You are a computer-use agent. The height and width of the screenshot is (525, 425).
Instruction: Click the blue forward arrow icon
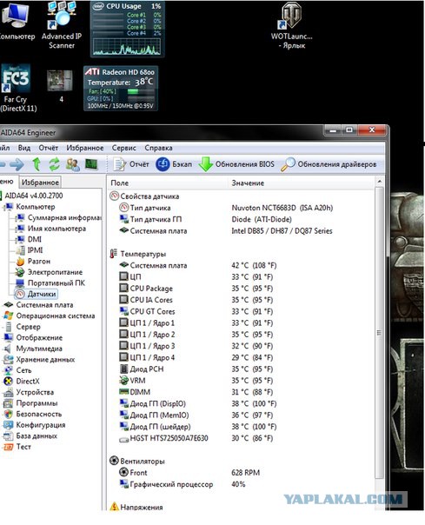click(x=17, y=164)
